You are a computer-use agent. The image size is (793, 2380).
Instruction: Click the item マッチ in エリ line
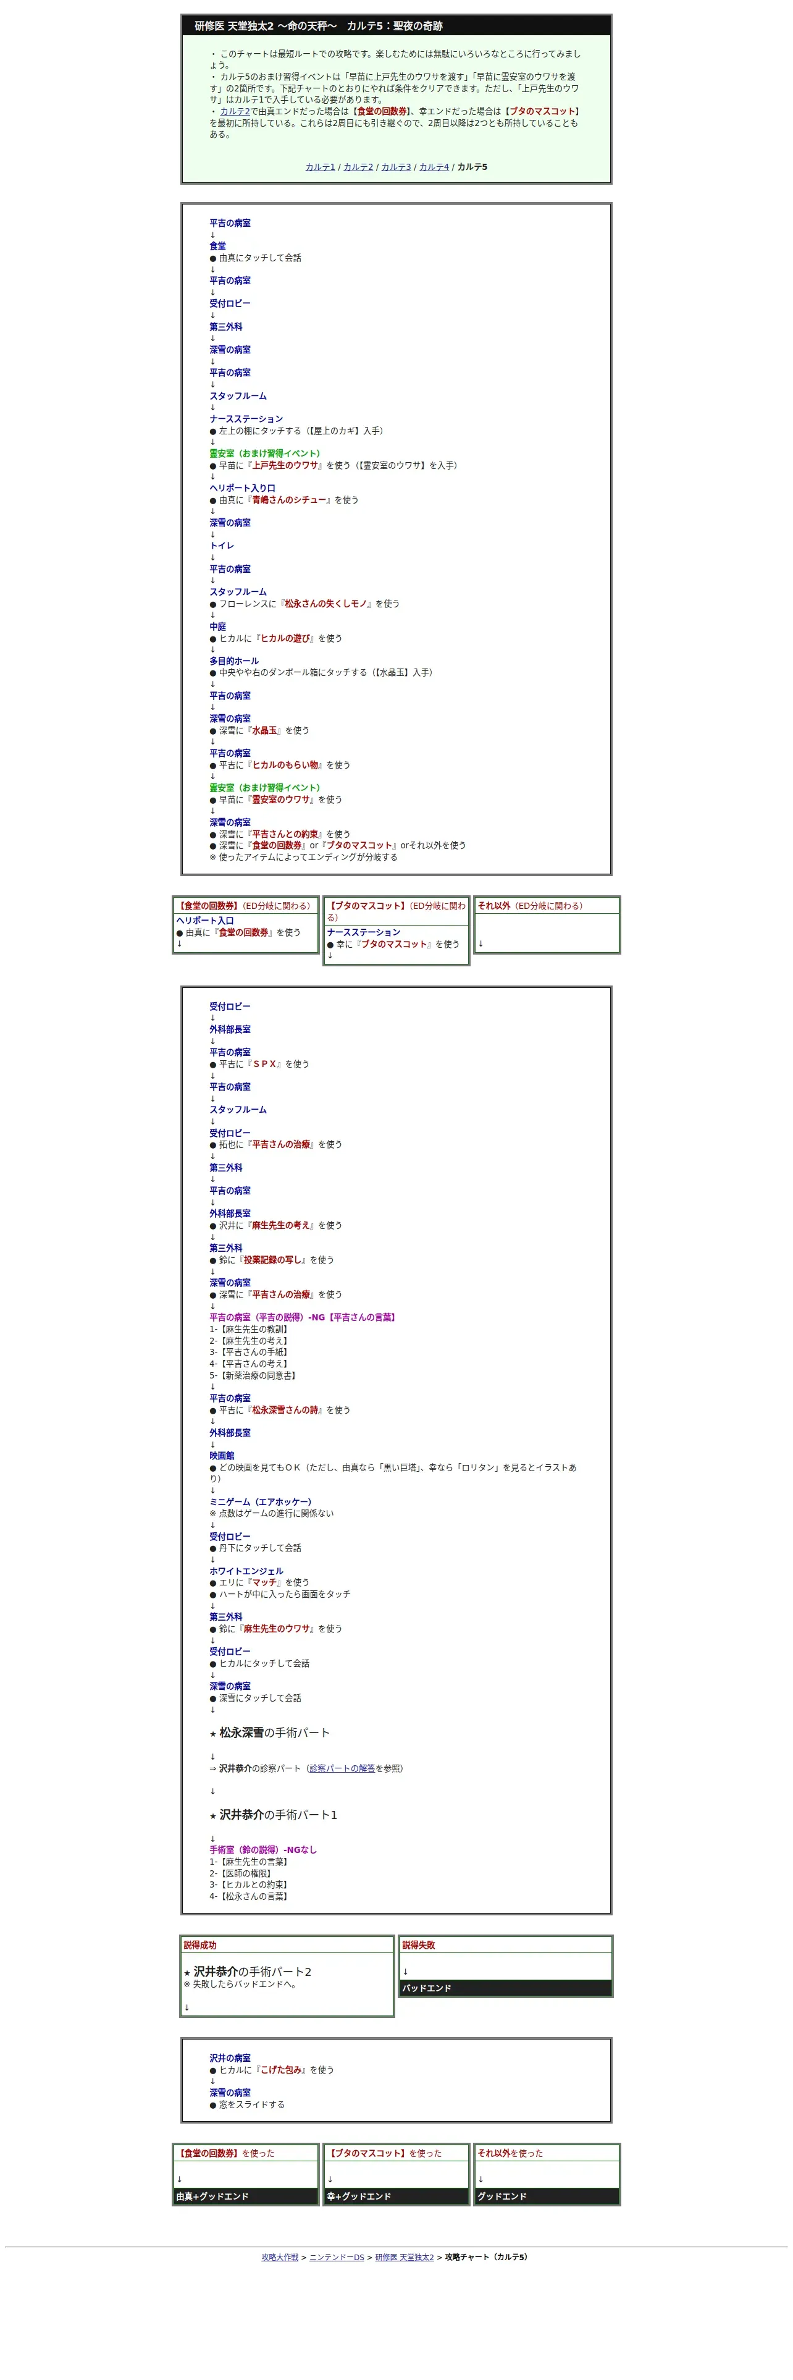(x=265, y=1583)
